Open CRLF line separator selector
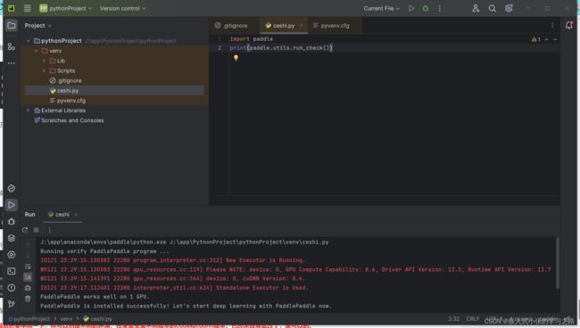The width and height of the screenshot is (580, 328). click(473, 318)
